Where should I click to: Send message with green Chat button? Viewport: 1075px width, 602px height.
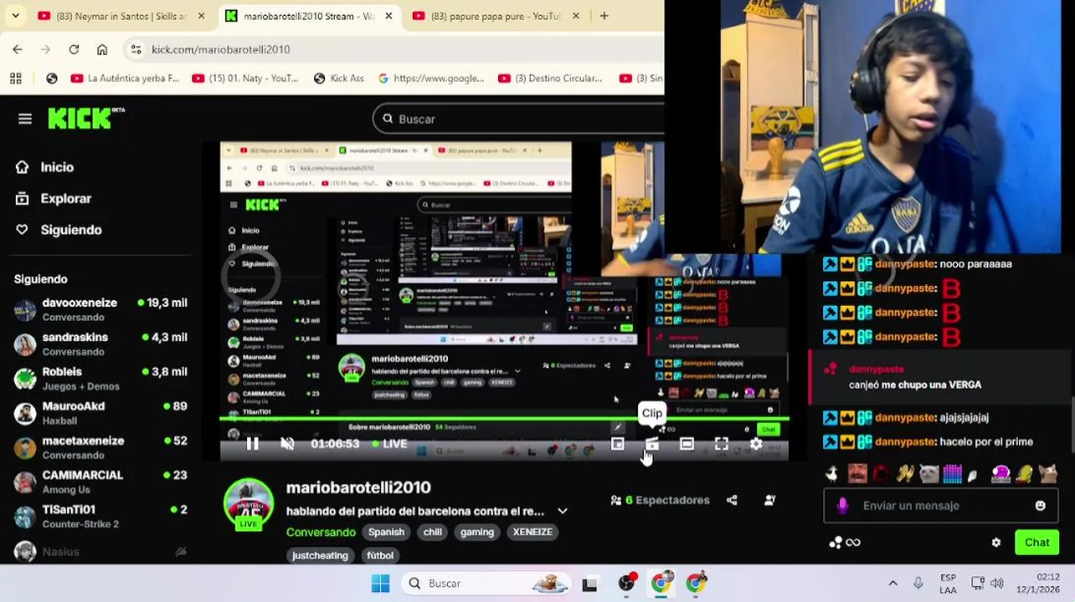click(1036, 543)
